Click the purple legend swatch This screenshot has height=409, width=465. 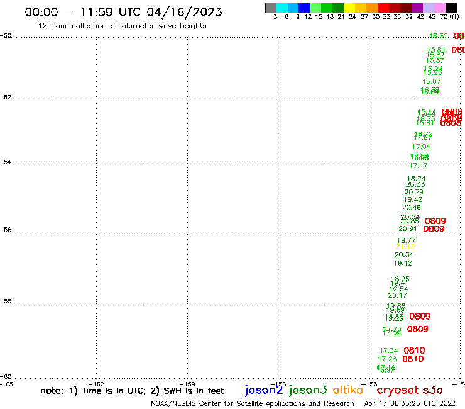click(x=417, y=8)
